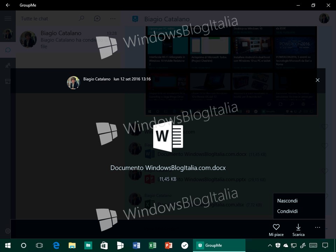Click the large Word document icon
This screenshot has height=252, width=336.
(x=168, y=136)
